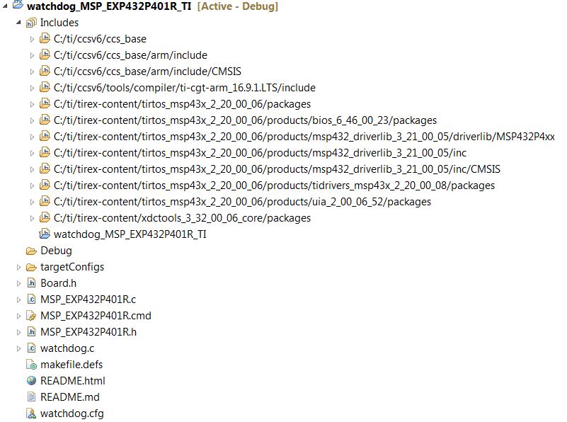Click the Board.h header file icon

tap(31, 283)
